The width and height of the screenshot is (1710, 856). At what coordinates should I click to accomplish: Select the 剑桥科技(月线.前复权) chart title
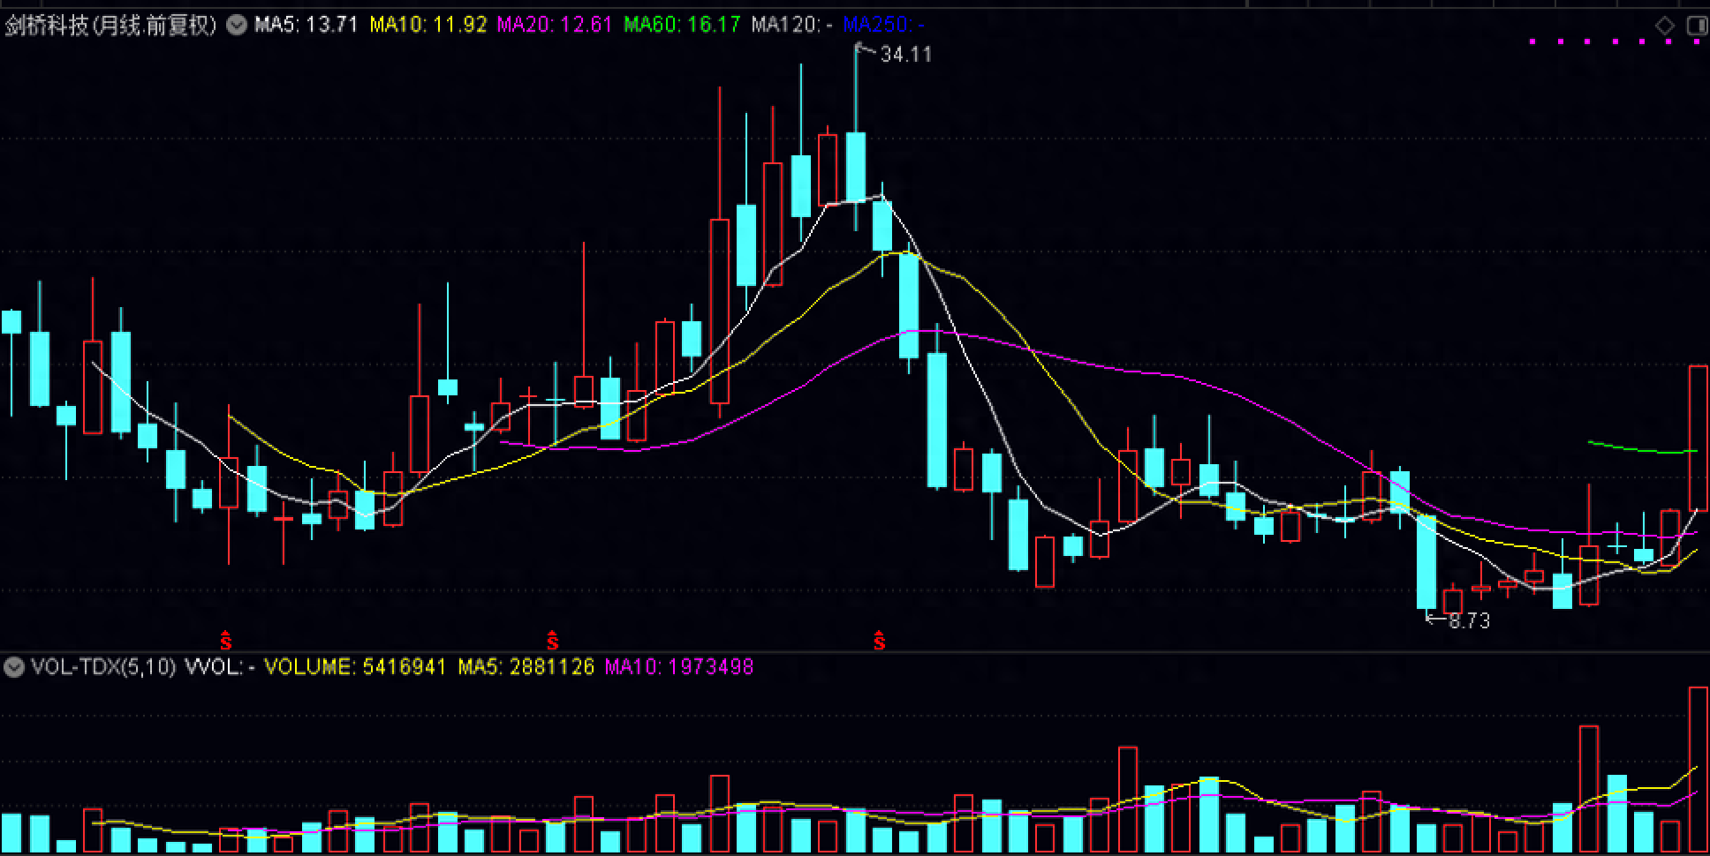click(x=111, y=25)
